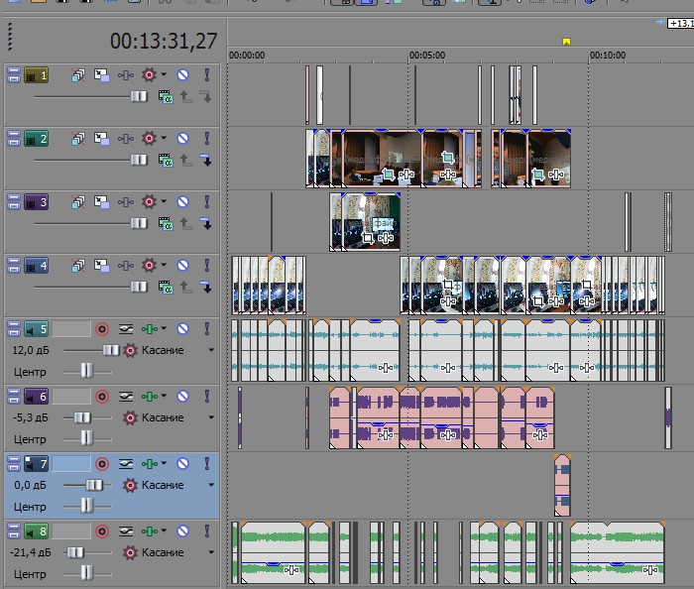
Task: Open Касание automation mode dropdown on track 5
Action: pos(211,350)
